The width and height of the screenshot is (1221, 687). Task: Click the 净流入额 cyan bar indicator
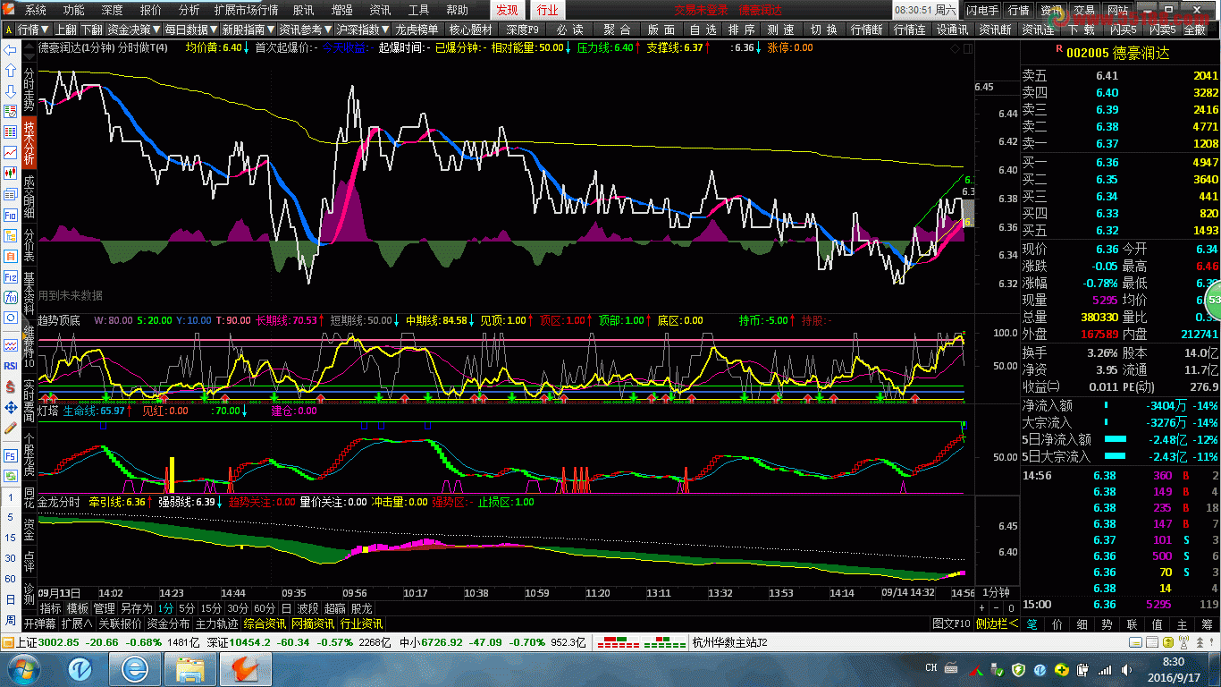(1106, 405)
